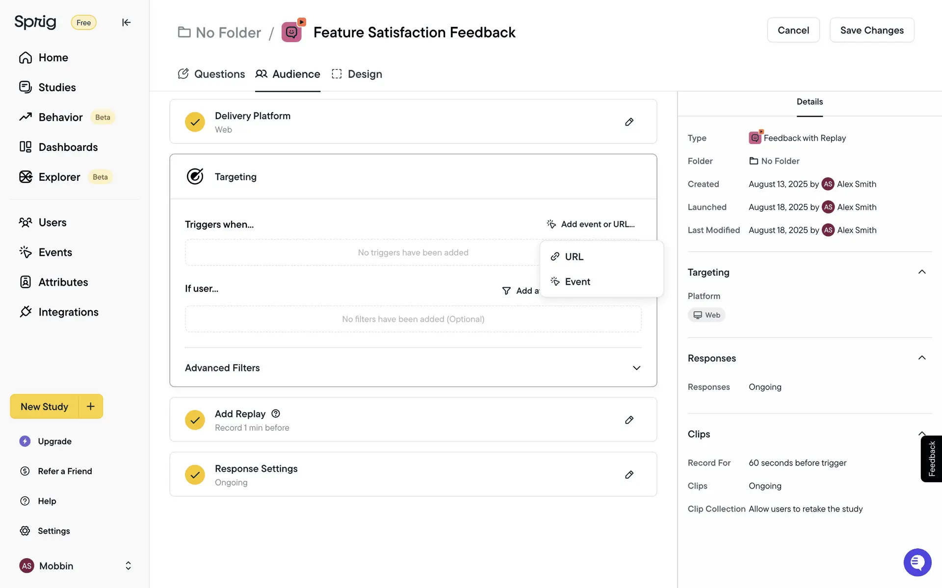Click the Save Changes button
Screen dimensions: 942x588
point(871,30)
